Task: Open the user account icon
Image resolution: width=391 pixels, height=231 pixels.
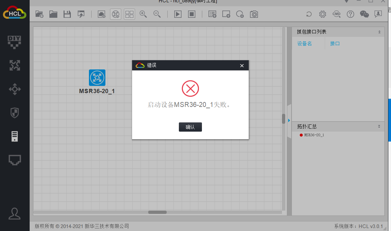Action: pyautogui.click(x=14, y=214)
